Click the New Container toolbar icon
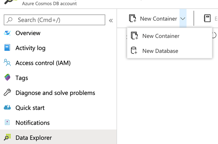 coord(132,18)
